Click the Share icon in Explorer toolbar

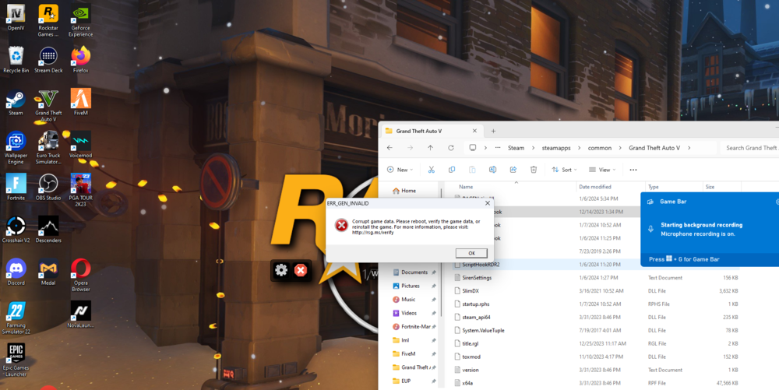pyautogui.click(x=513, y=170)
